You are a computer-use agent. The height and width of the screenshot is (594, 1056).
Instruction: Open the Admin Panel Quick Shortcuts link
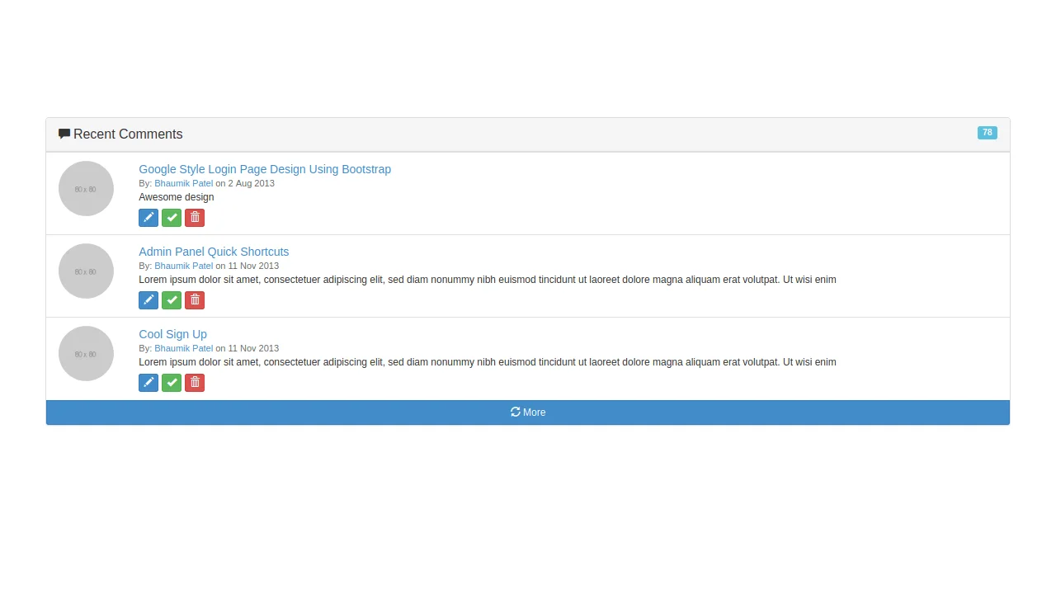click(214, 252)
